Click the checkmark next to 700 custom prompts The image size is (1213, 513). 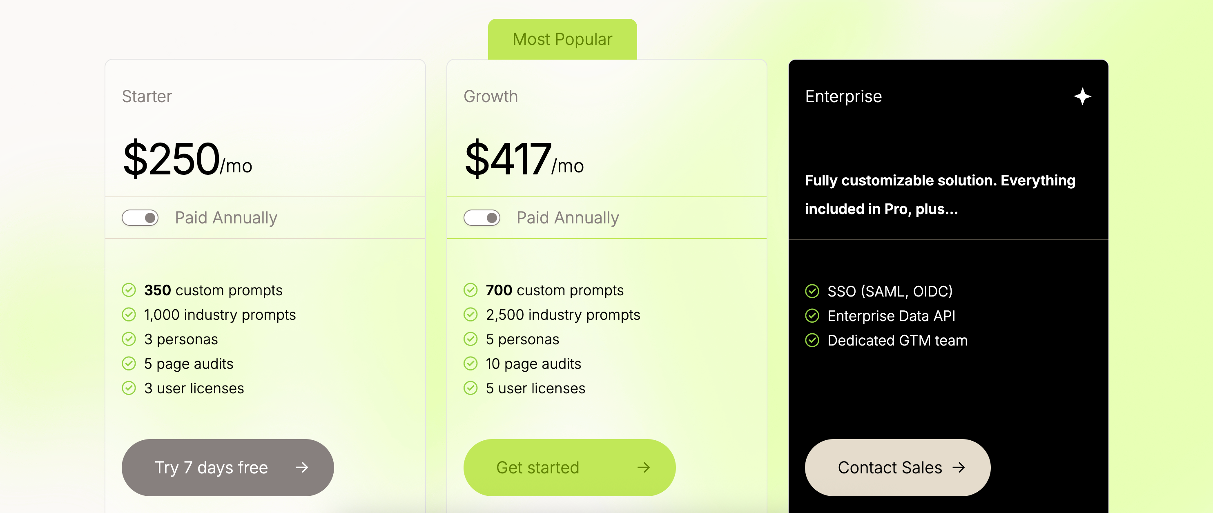(x=471, y=290)
